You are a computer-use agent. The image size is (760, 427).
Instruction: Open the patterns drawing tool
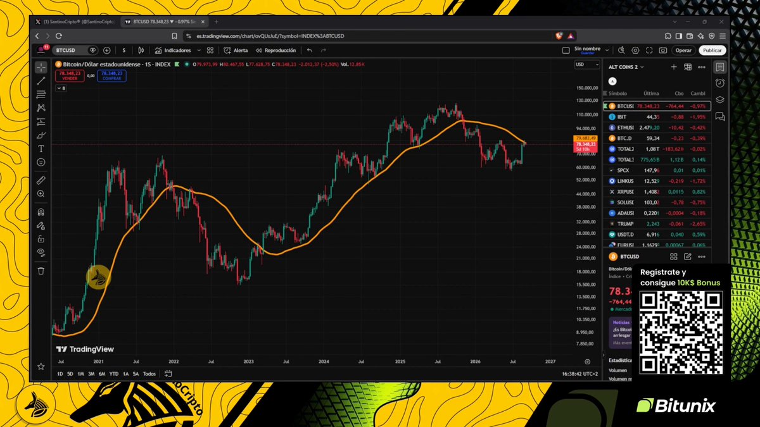click(x=41, y=108)
